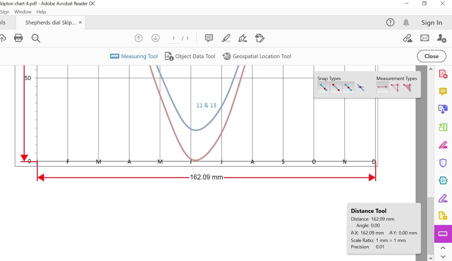The width and height of the screenshot is (452, 261).
Task: Open Comment tool in right sidebar
Action: pos(443,91)
